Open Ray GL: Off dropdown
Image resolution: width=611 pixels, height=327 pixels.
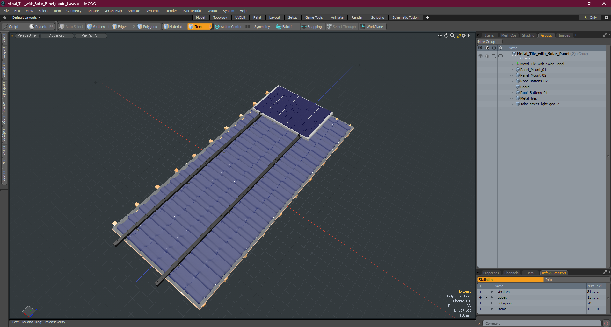click(91, 36)
